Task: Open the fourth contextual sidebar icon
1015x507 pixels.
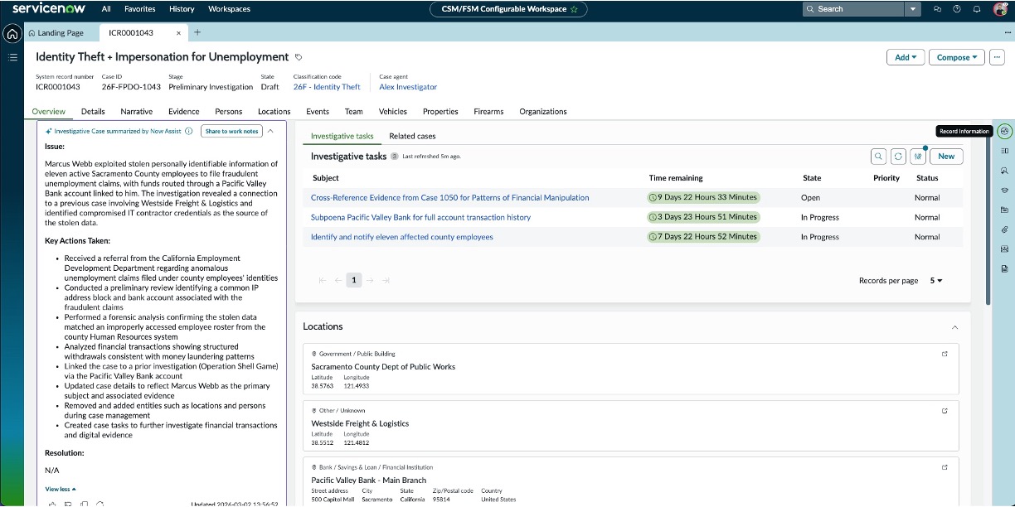Action: [x=1004, y=190]
